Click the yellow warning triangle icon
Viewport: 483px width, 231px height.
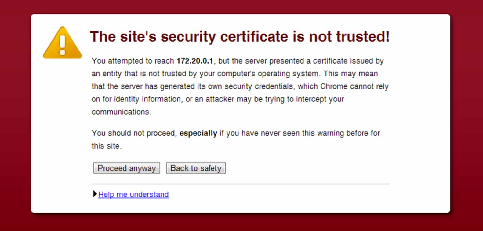pyautogui.click(x=62, y=43)
